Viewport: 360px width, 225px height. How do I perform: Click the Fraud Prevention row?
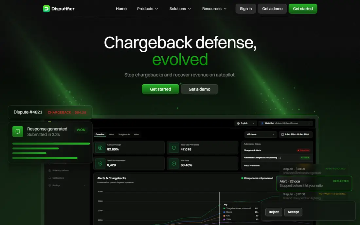277,165
